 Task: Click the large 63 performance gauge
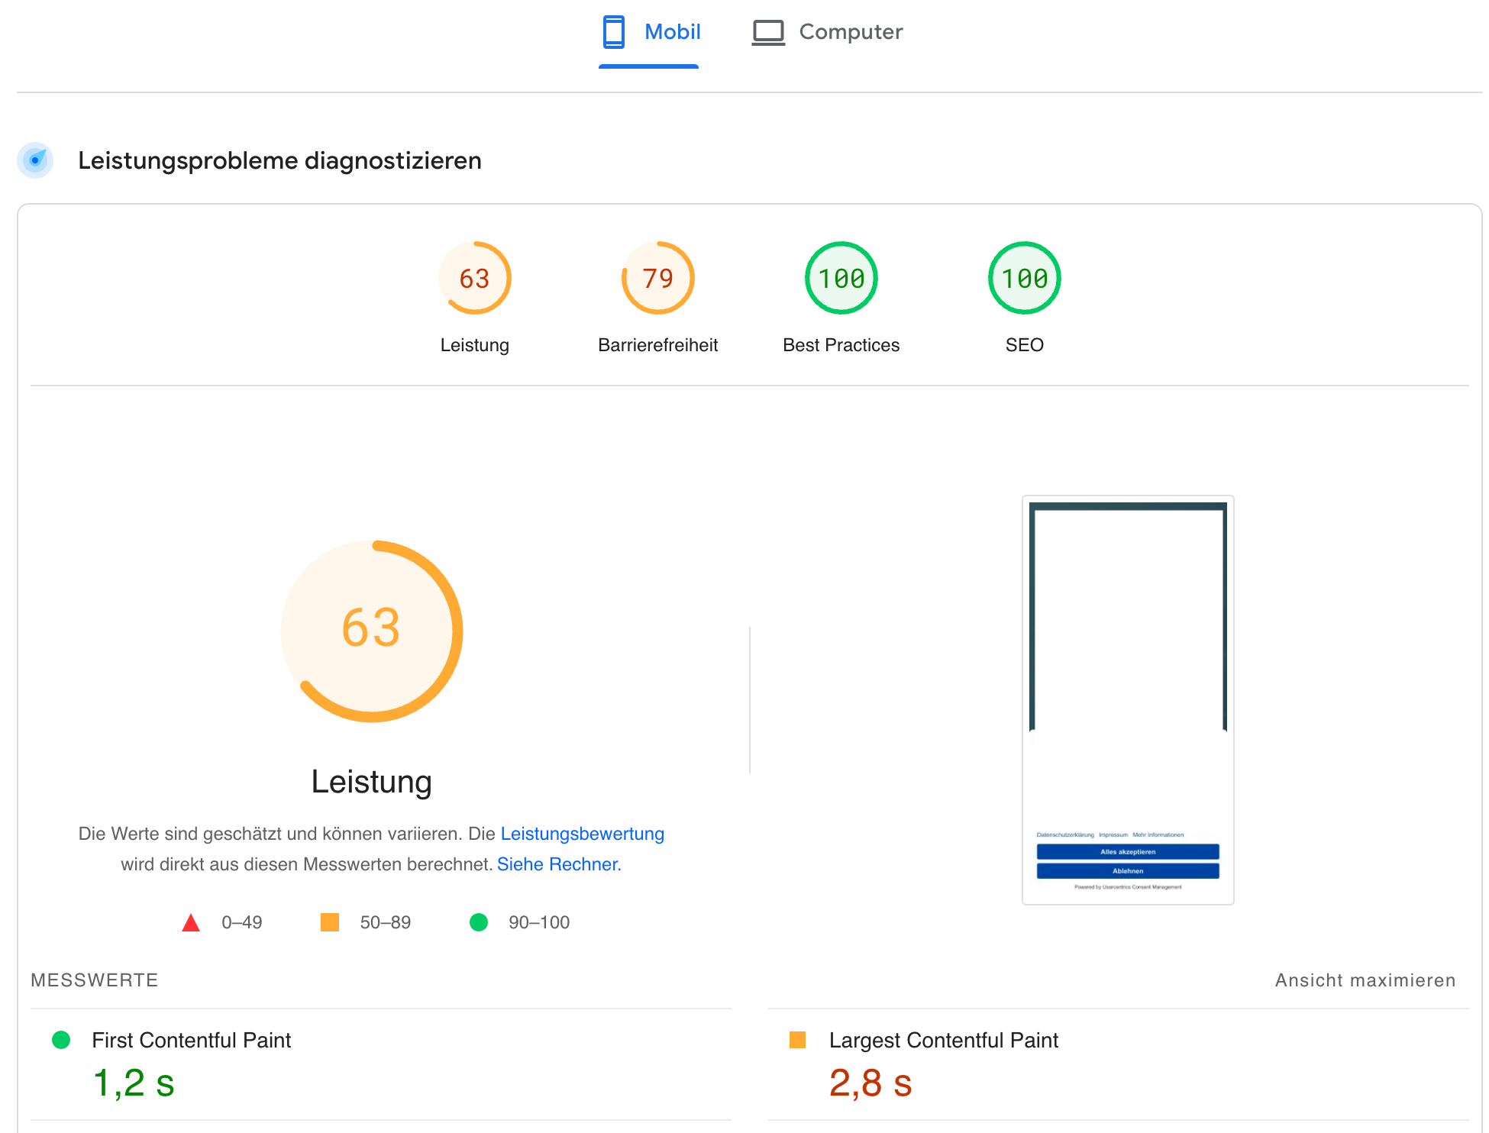[x=371, y=631]
